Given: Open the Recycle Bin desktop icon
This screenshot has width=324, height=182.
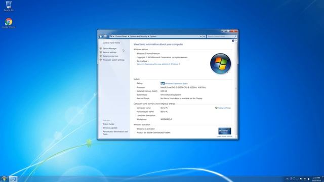Looking at the screenshot, I should (9, 6).
